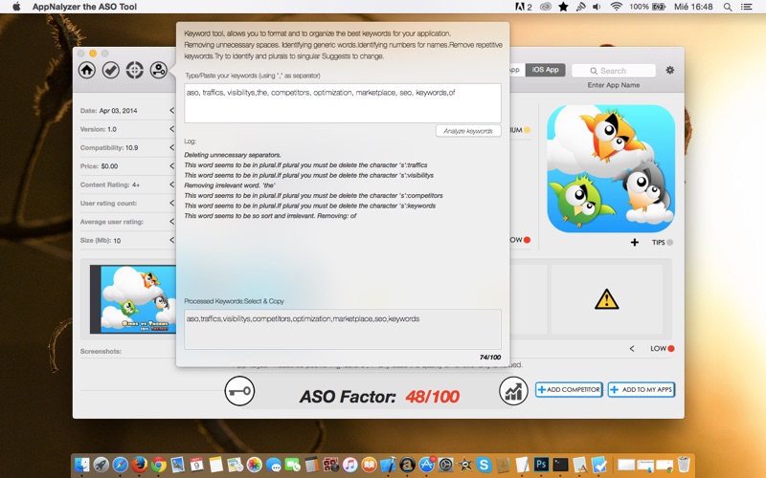Open Safari from the Dock
This screenshot has width=766, height=478.
pyautogui.click(x=121, y=465)
